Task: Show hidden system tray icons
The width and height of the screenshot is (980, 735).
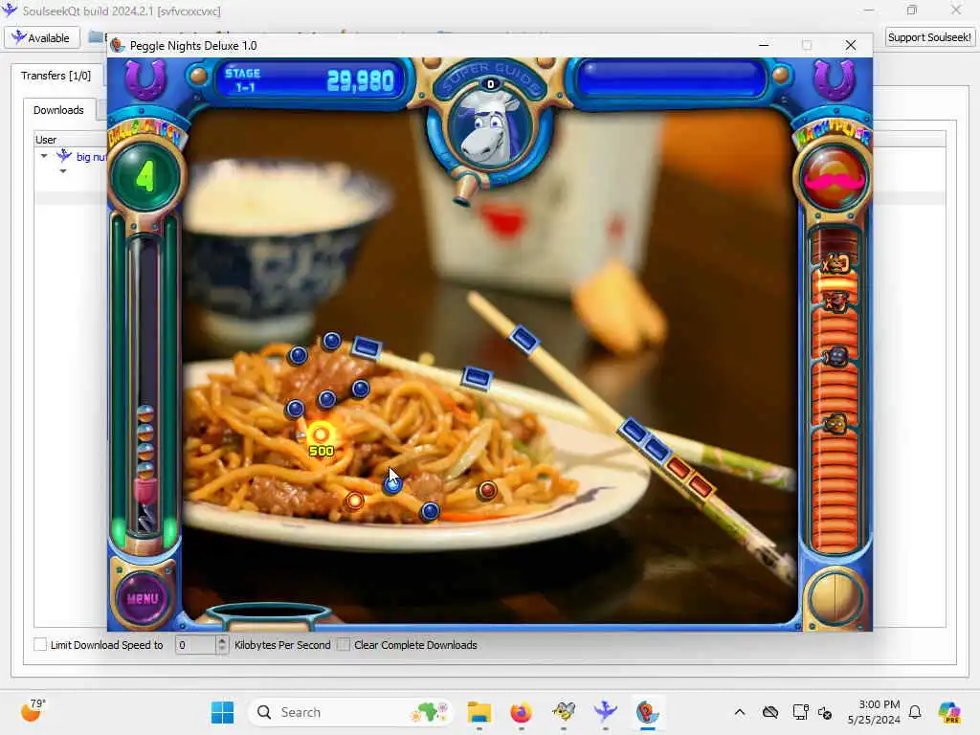Action: [740, 712]
